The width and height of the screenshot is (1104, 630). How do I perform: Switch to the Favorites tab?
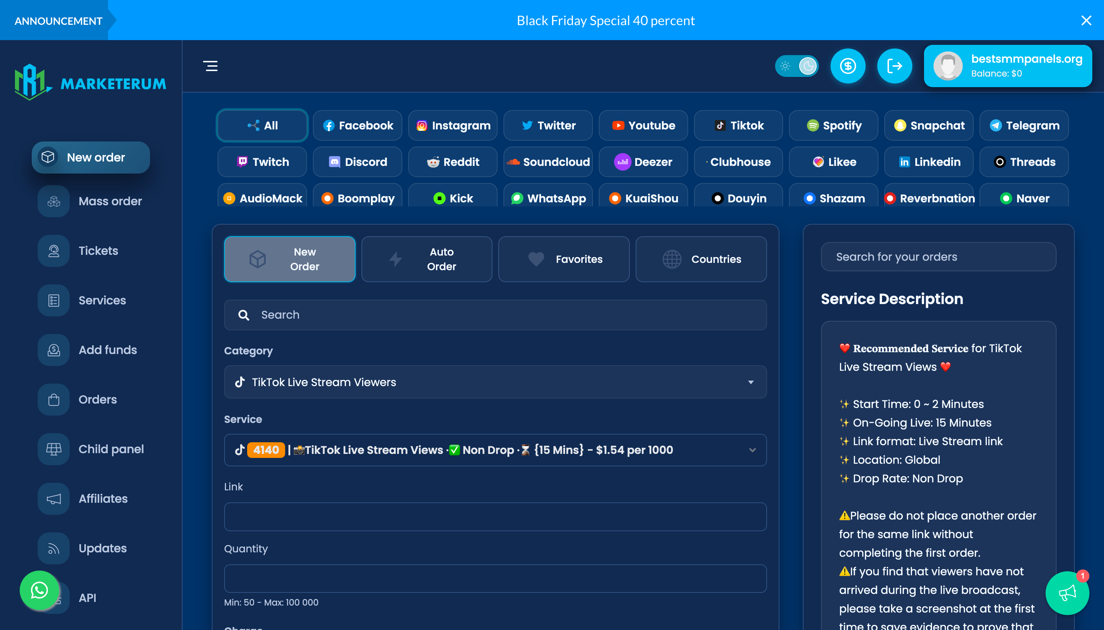click(564, 259)
